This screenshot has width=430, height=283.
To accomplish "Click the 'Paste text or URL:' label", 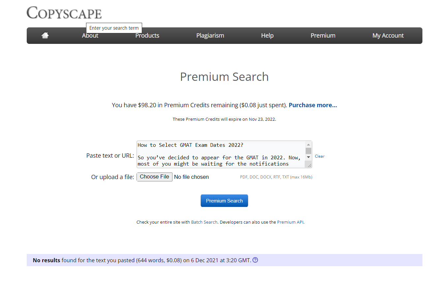I will [110, 156].
